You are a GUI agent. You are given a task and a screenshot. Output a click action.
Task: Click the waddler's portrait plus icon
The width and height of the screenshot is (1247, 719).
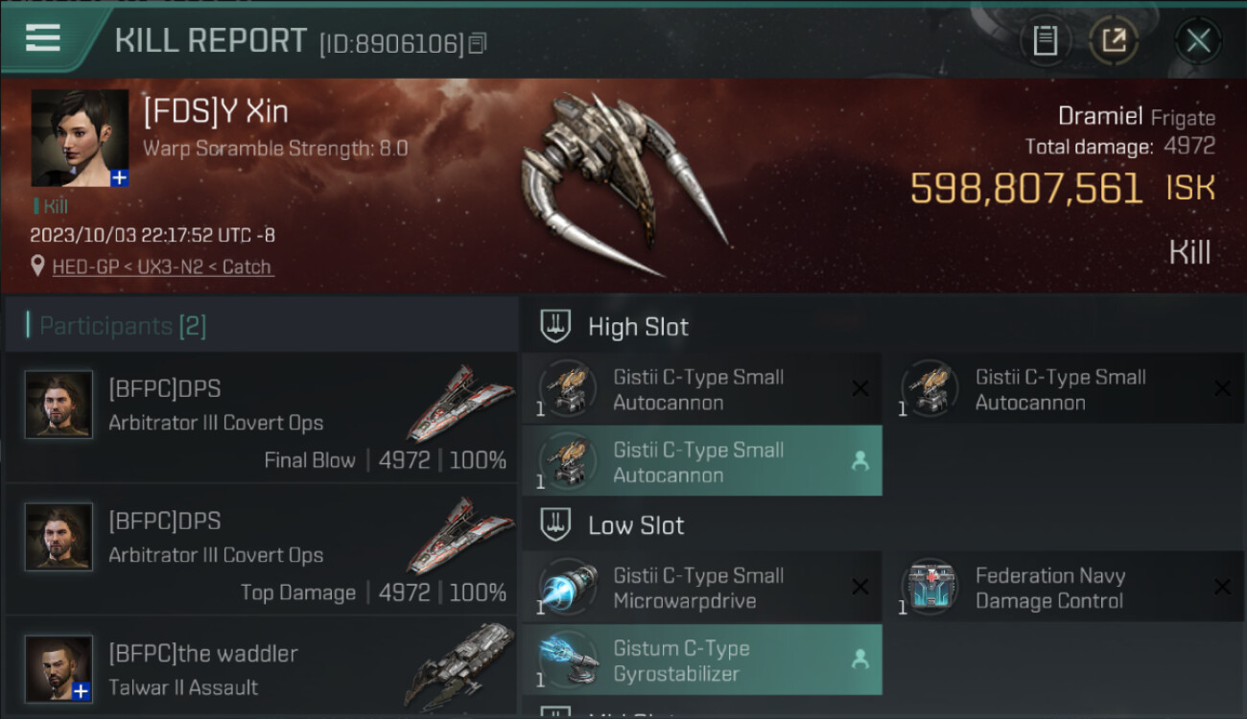click(x=83, y=691)
